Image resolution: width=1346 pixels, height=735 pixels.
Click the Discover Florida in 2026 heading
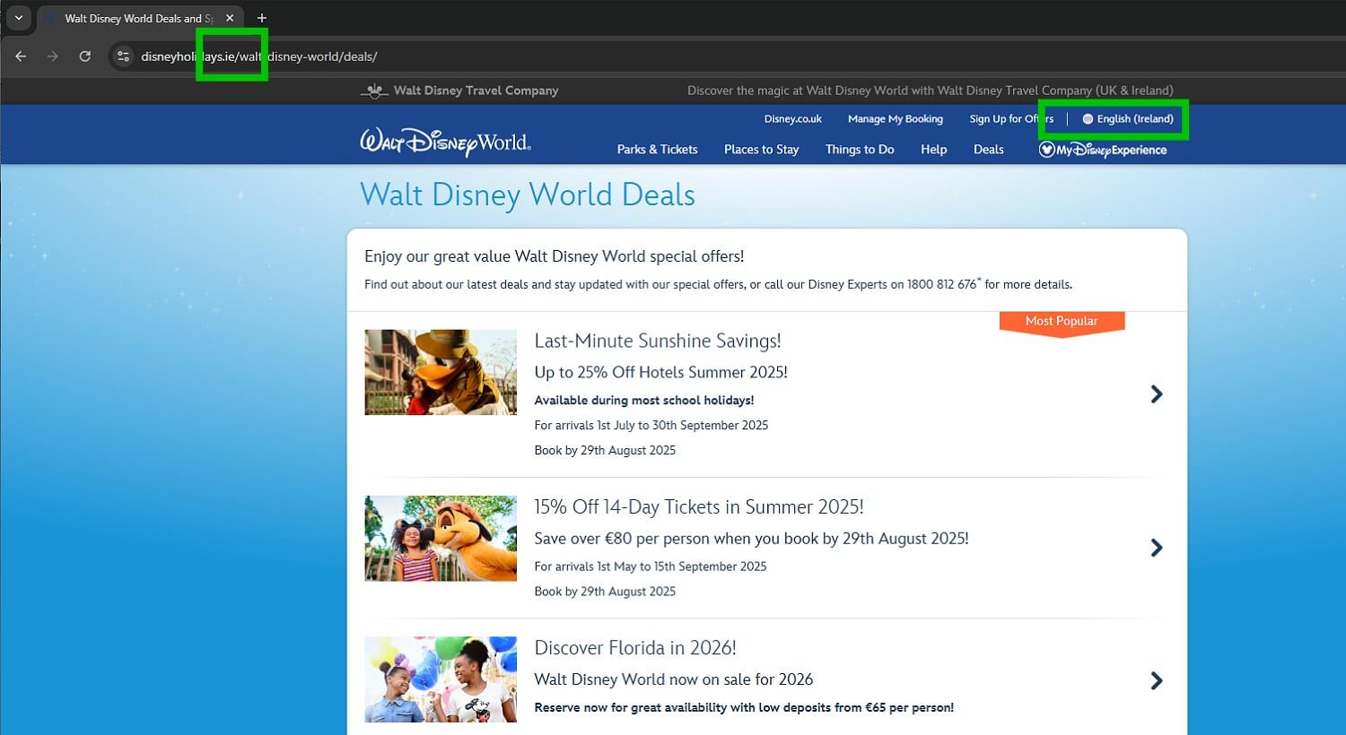coord(635,648)
